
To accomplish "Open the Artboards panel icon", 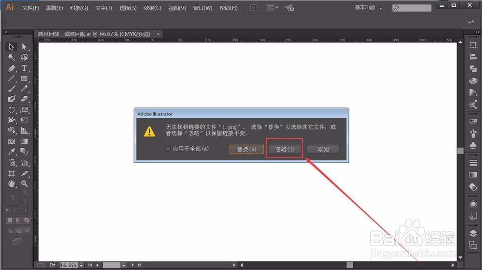I will click(x=473, y=245).
